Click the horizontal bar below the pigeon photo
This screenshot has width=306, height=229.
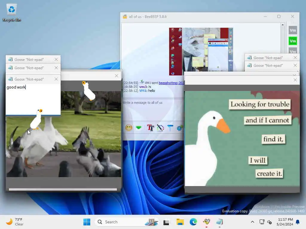[63, 189]
